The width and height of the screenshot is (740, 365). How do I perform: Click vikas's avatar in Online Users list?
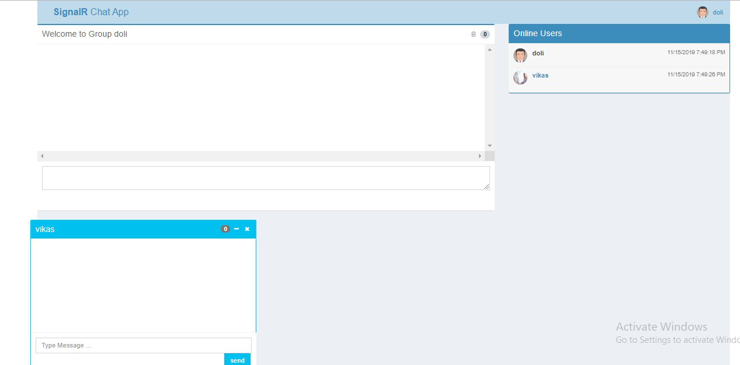520,78
